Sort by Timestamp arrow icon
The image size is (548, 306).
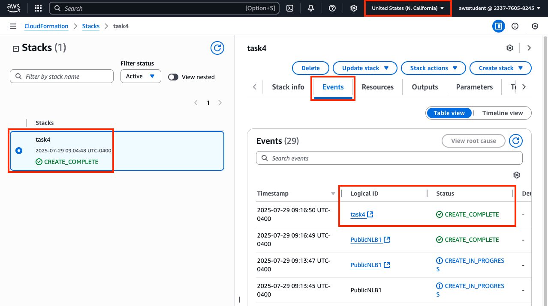tap(333, 193)
